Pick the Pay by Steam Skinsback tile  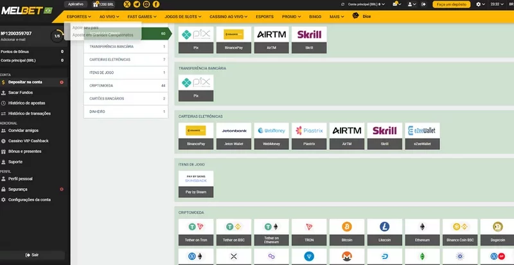196,183
